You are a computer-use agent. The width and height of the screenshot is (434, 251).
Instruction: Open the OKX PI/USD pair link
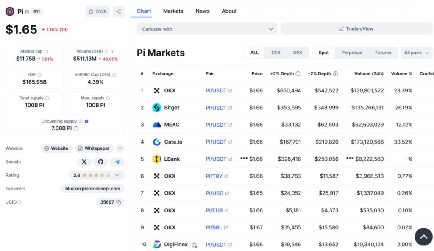[217, 193]
